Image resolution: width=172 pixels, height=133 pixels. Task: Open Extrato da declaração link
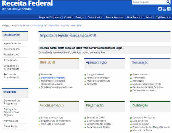[52, 117]
